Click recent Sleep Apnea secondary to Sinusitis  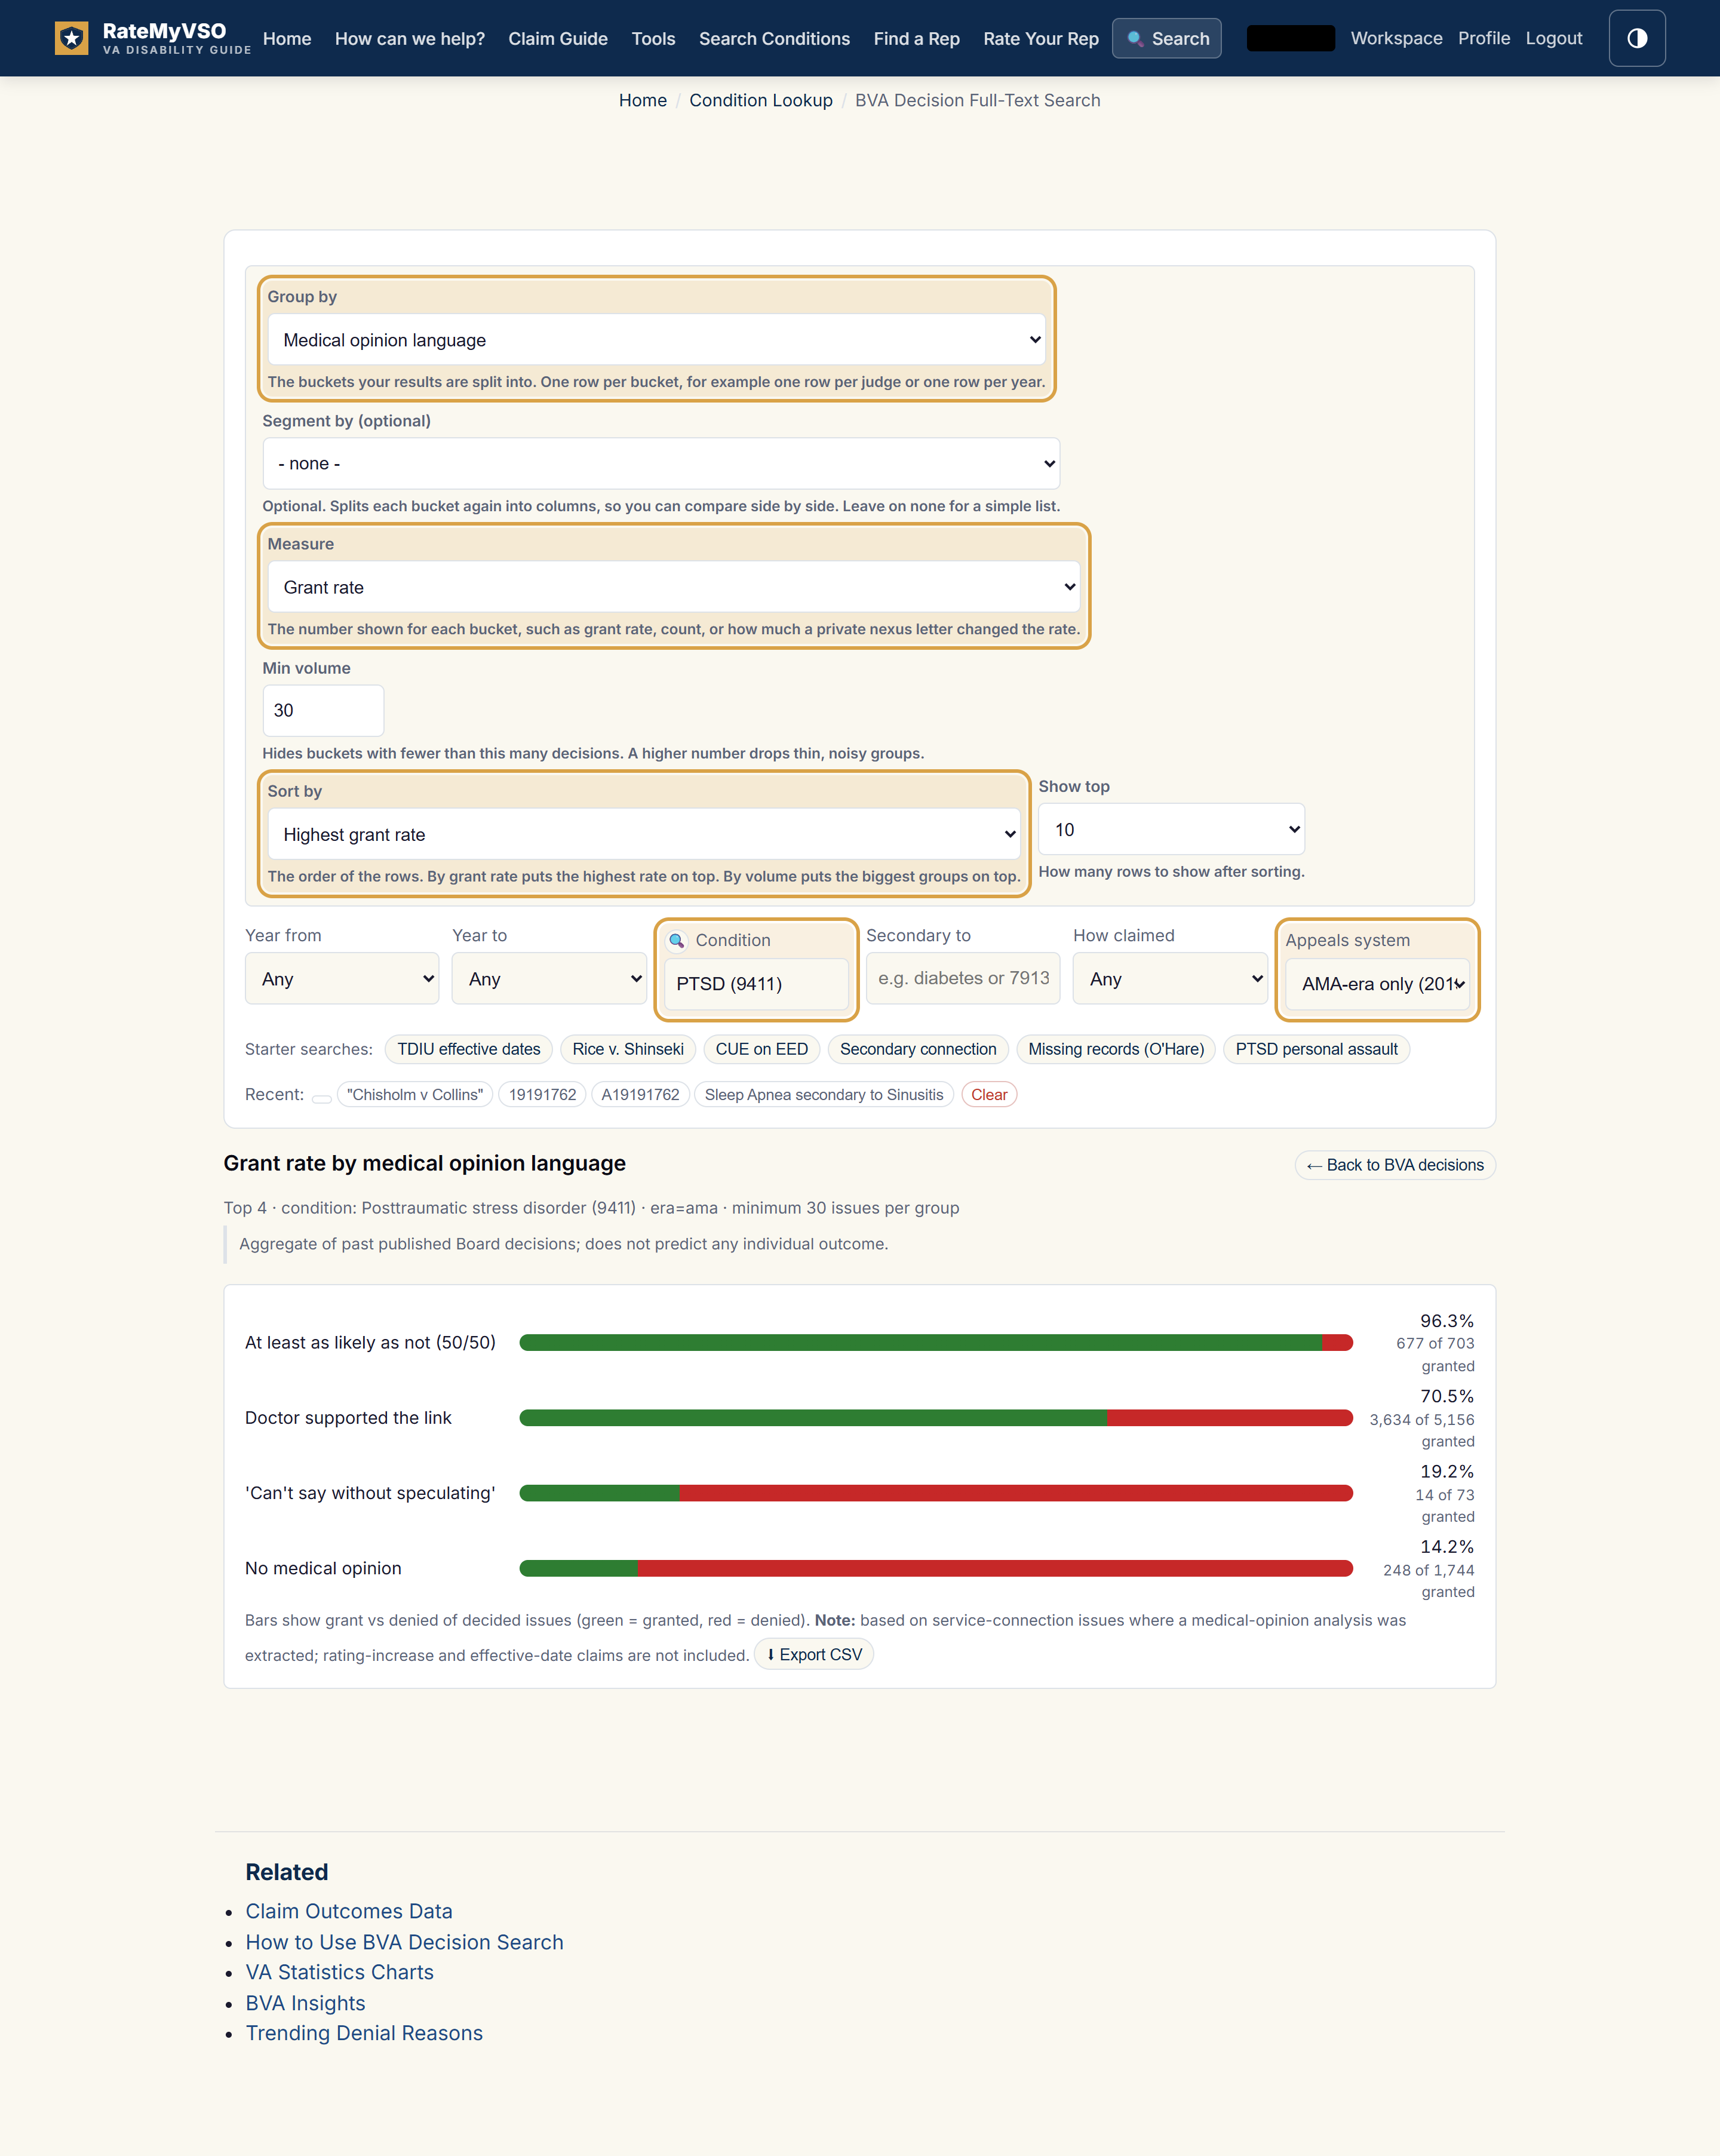tap(824, 1095)
